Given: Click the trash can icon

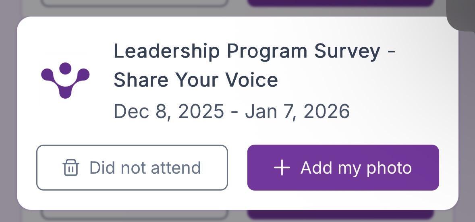Looking at the screenshot, I should 71,168.
